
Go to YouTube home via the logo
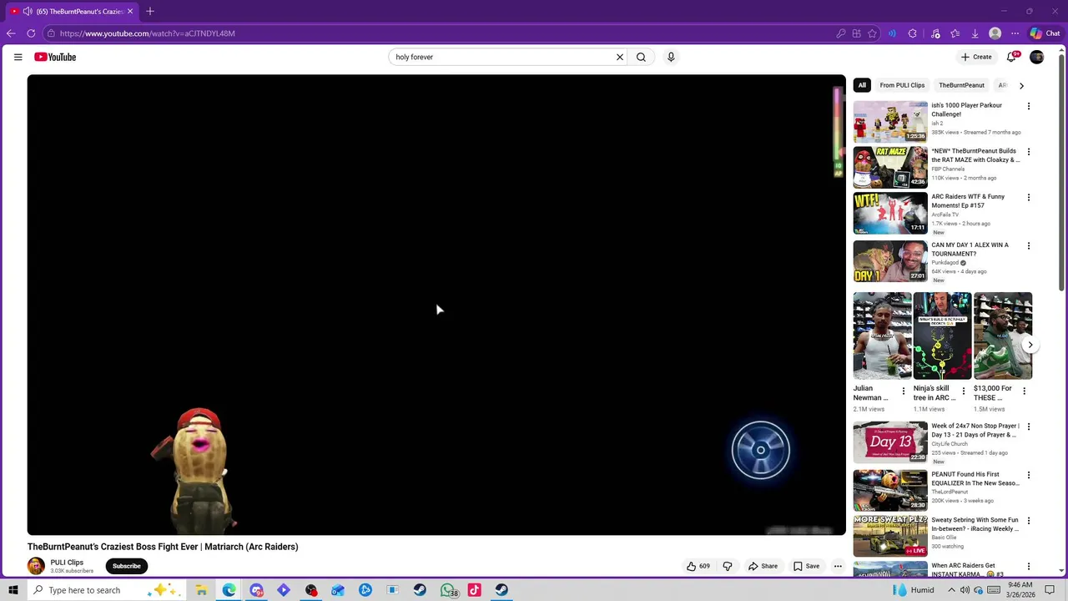(x=55, y=57)
